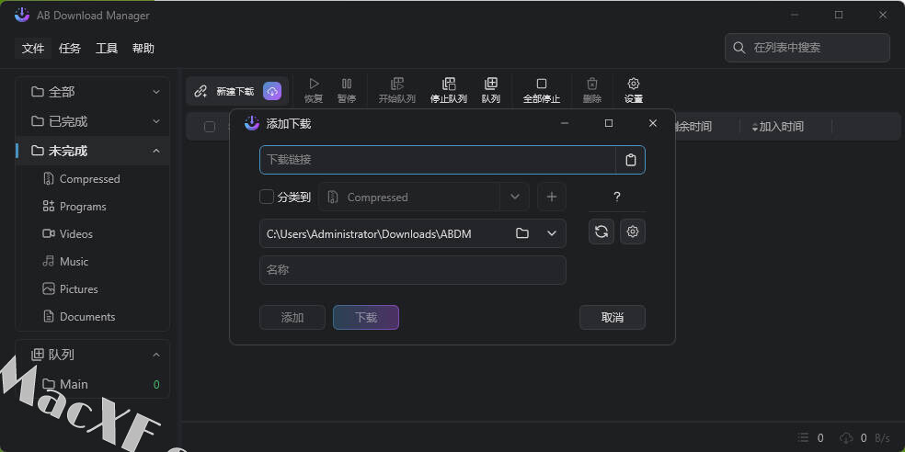The width and height of the screenshot is (905, 452).
Task: Select the Pictures category in sidebar
Action: 92,289
